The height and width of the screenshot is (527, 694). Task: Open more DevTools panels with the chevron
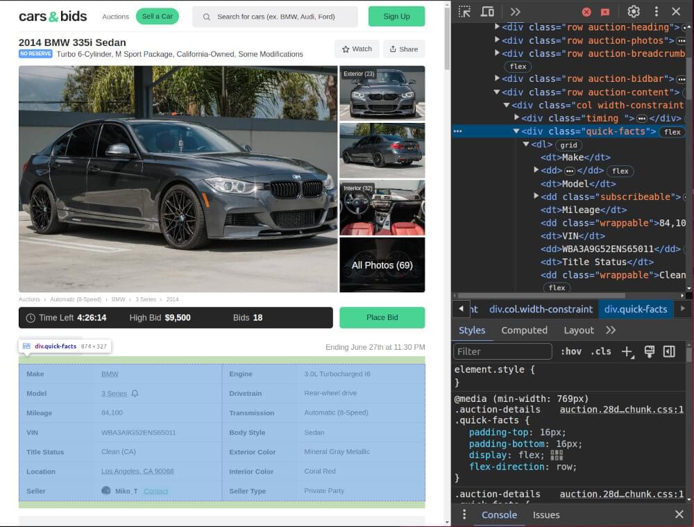coord(515,11)
